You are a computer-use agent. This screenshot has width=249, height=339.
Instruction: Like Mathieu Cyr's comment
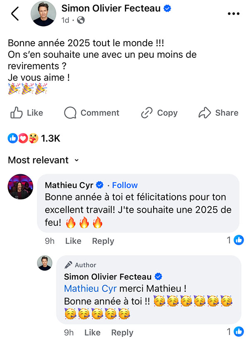[73, 241]
